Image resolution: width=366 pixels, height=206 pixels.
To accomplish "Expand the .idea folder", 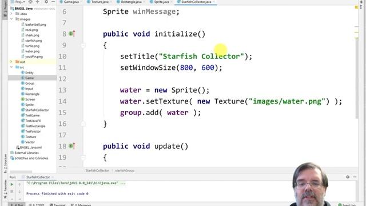I will pos(11,14).
